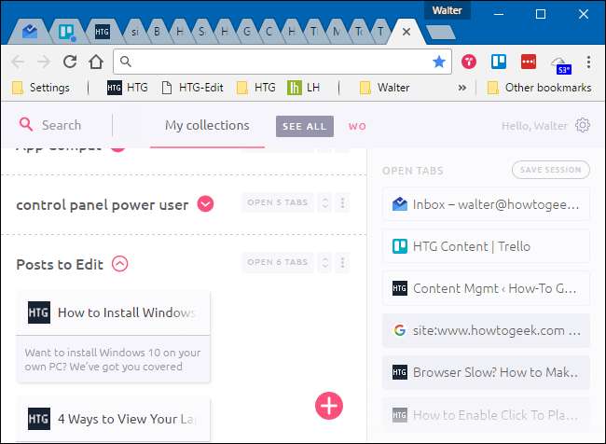Click the blue bookmark star
Viewport: 606px width, 444px height.
coord(439,62)
